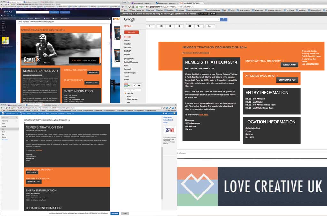Open the Gmail Labels tag dropdown
Screen dimensions: 327x216
pos(199,26)
